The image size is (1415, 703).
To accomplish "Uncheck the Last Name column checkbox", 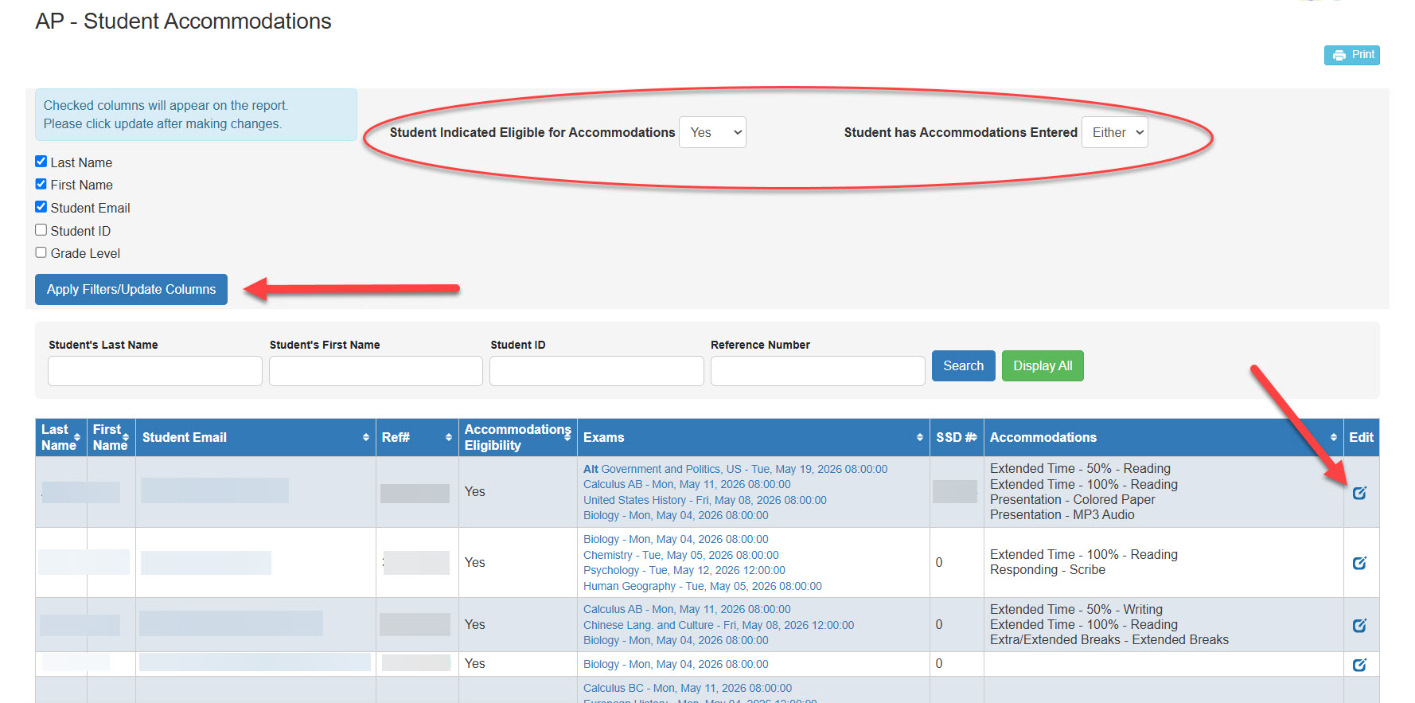I will [41, 162].
